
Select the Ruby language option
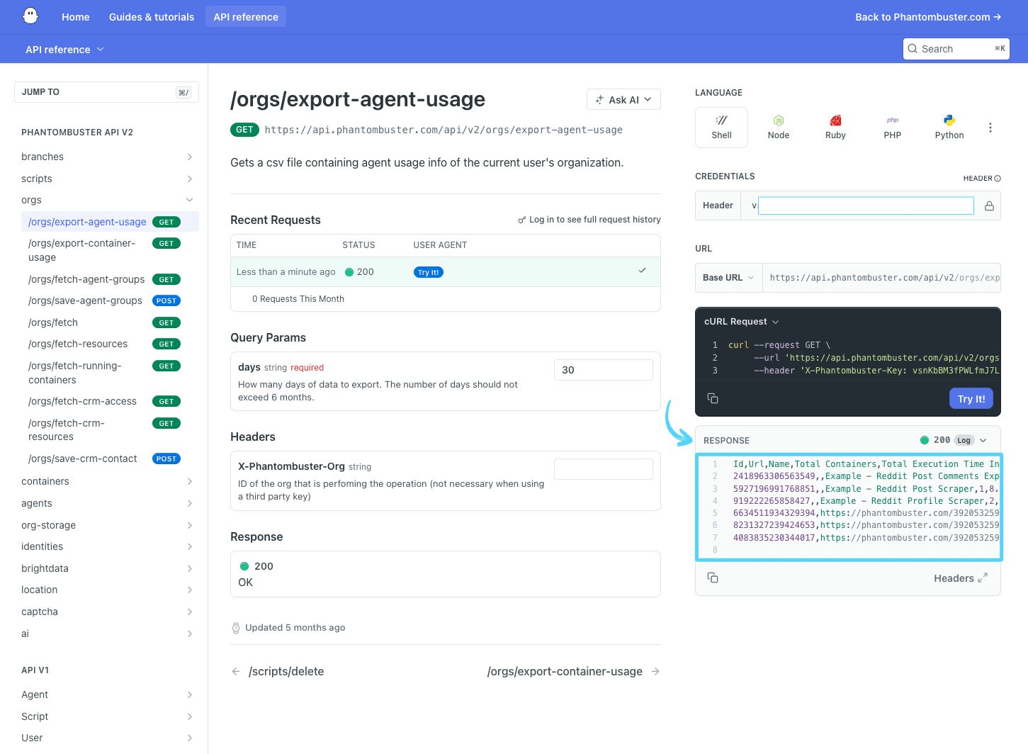click(835, 128)
